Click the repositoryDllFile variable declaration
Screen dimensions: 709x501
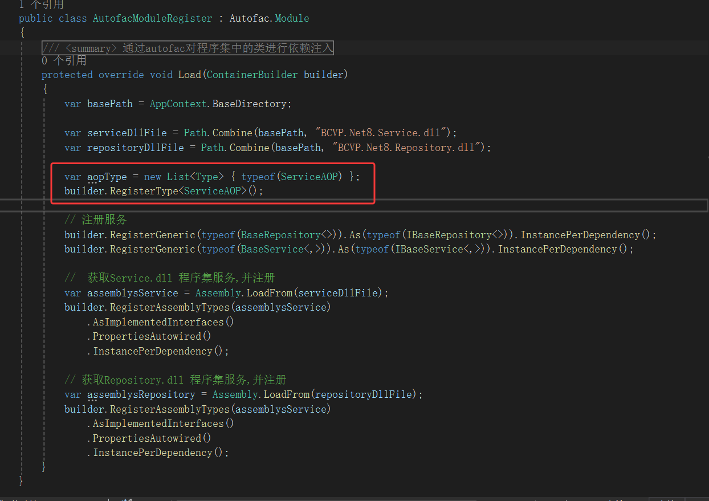coord(136,148)
